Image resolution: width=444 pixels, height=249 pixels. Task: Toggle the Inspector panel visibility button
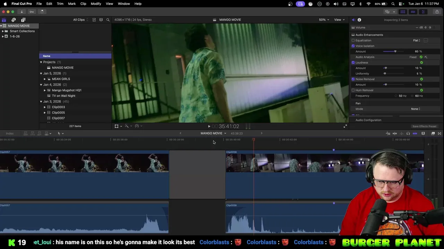[423, 12]
